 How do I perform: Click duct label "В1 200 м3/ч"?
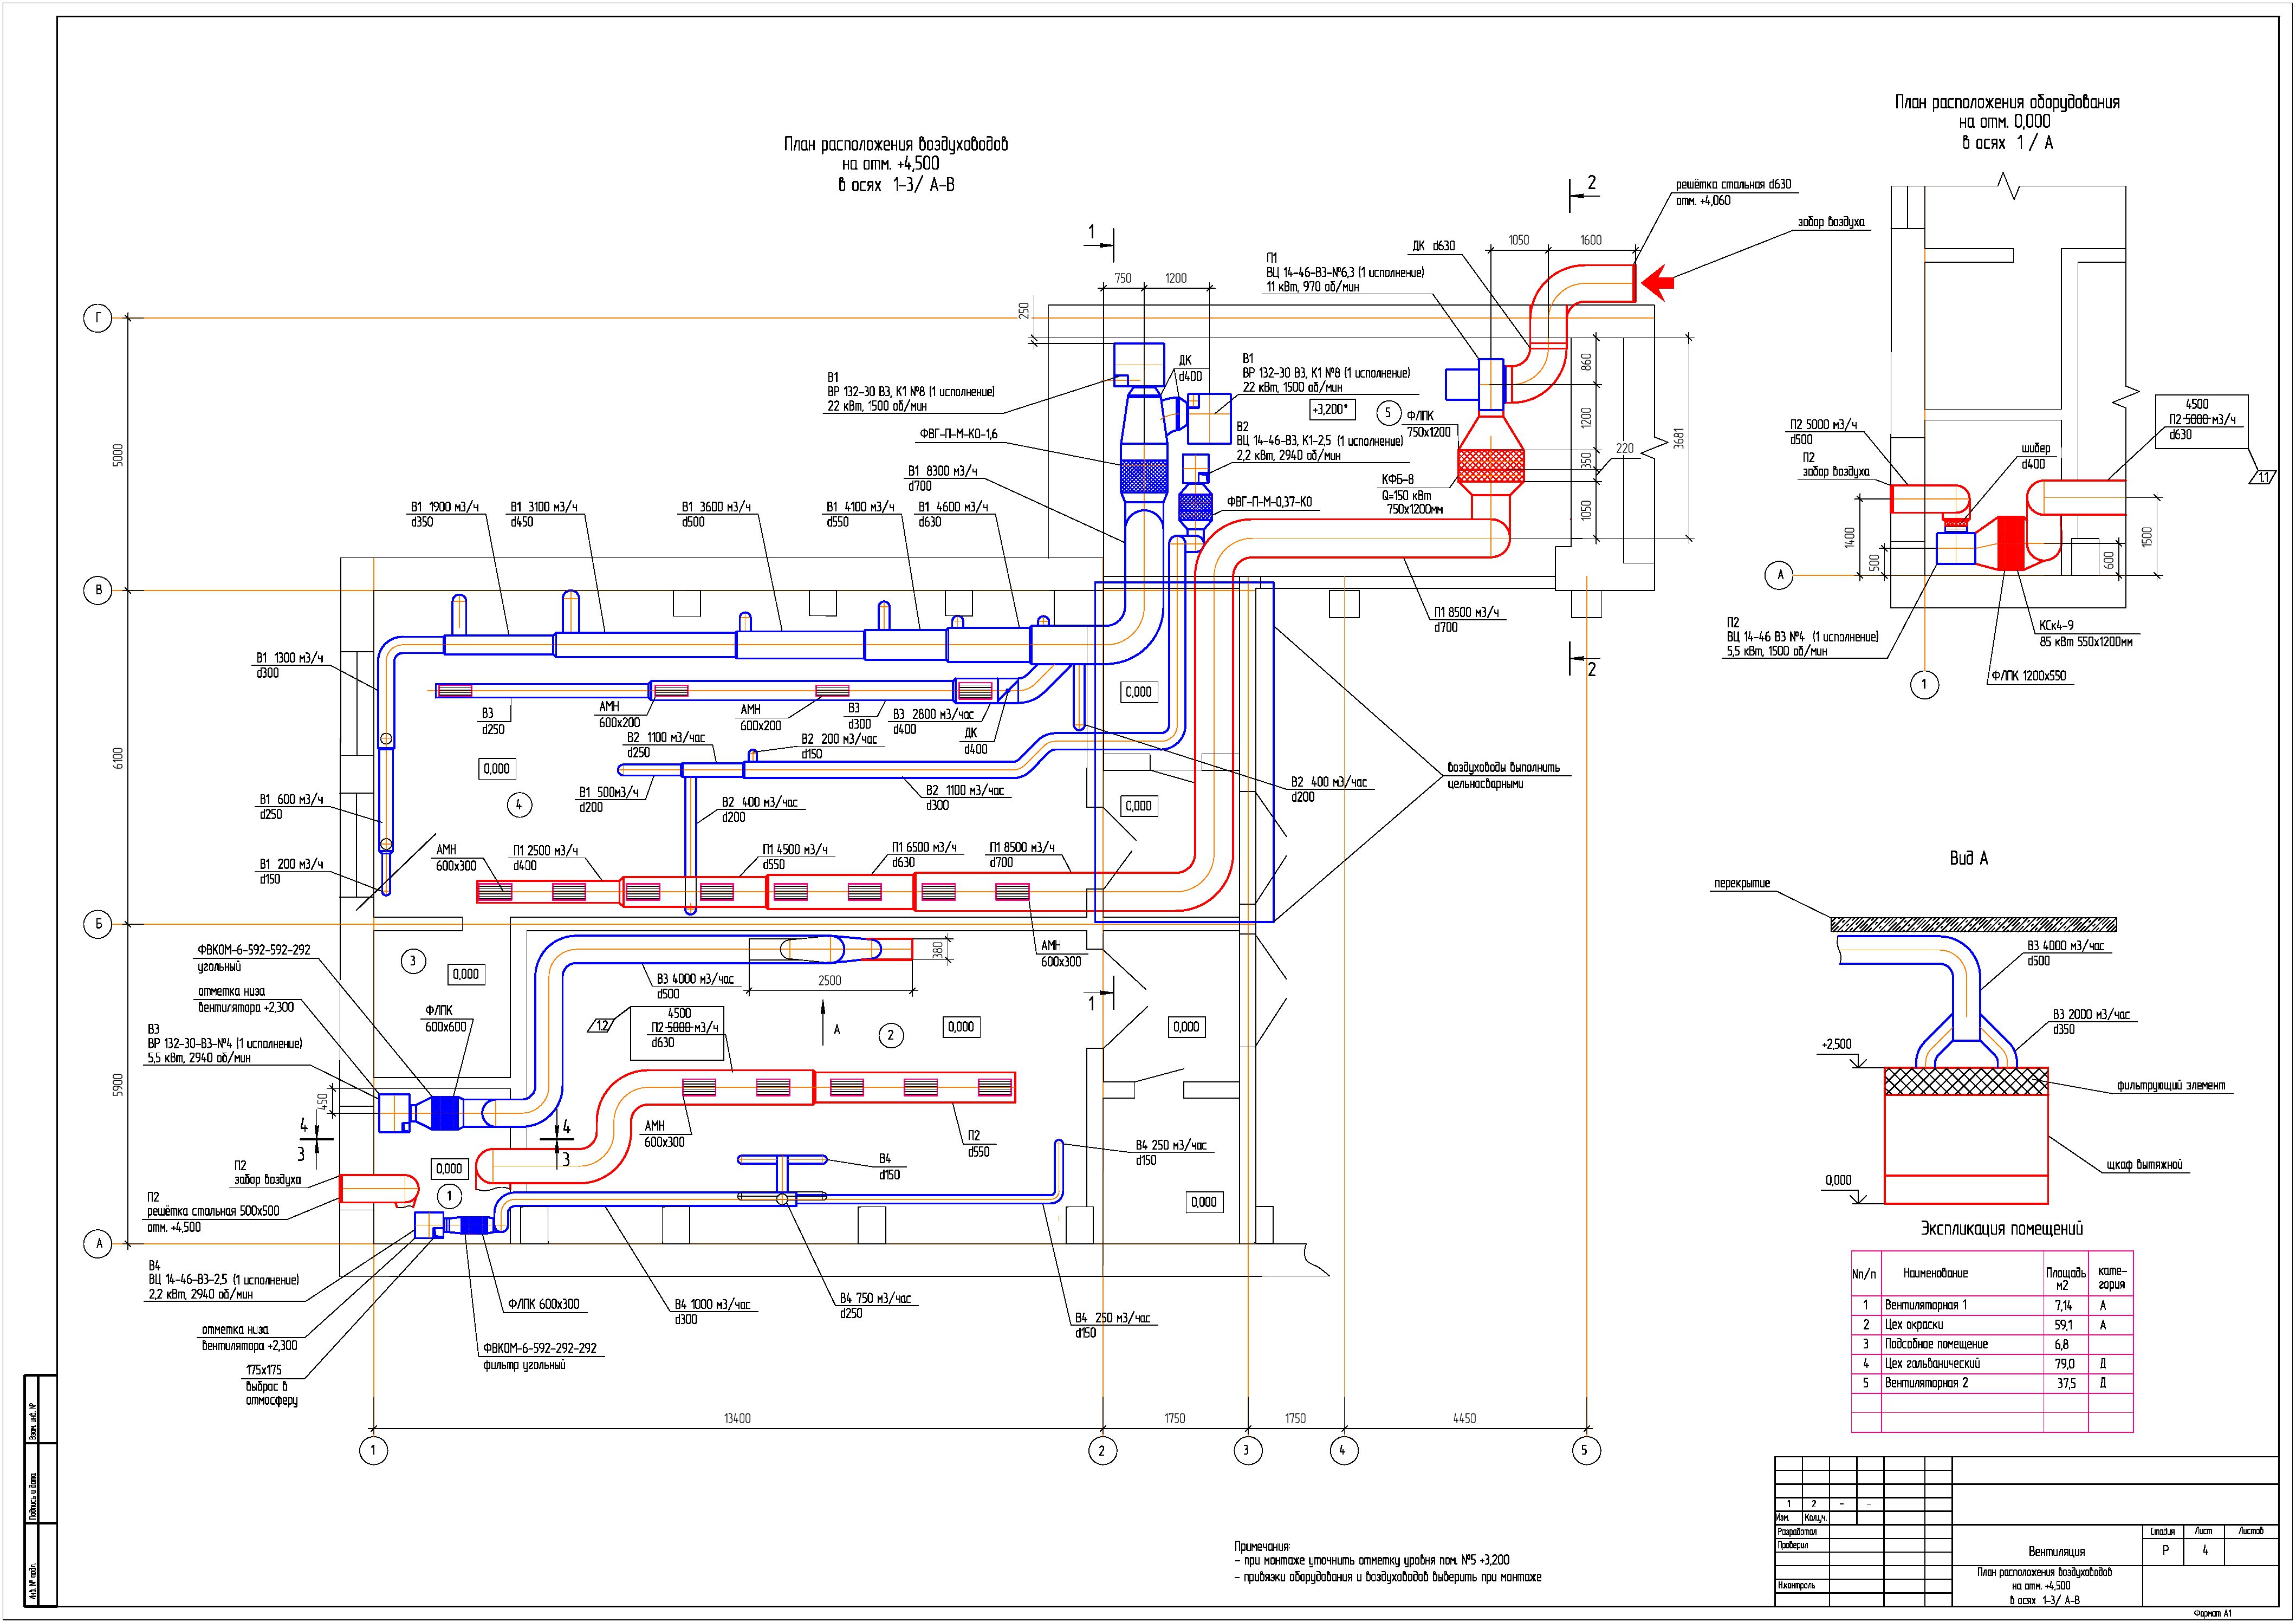pos(291,864)
